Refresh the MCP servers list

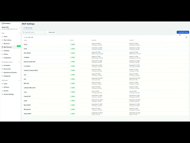pos(186,37)
